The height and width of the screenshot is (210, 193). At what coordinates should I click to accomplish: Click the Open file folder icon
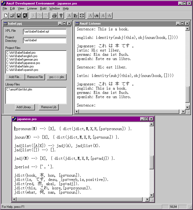12,16
